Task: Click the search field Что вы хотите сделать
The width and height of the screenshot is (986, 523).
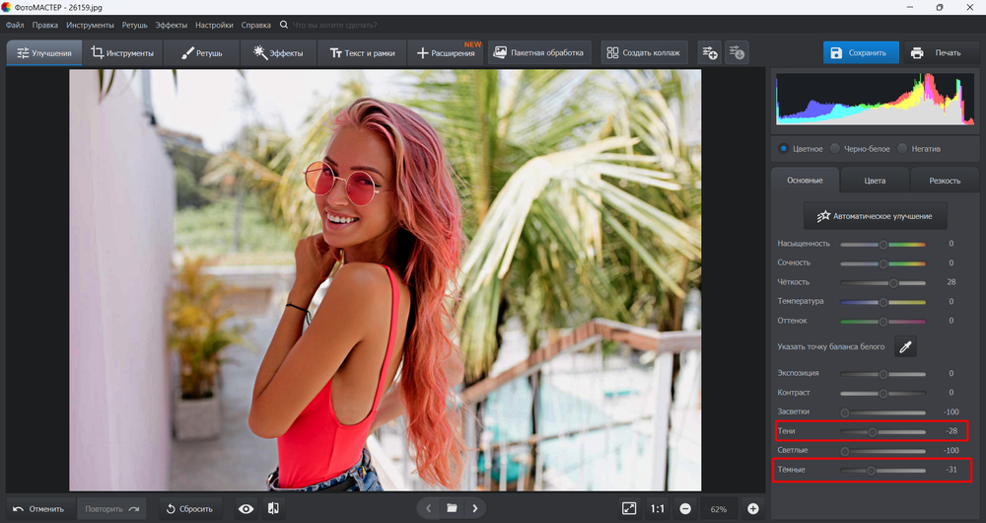Action: (x=334, y=26)
